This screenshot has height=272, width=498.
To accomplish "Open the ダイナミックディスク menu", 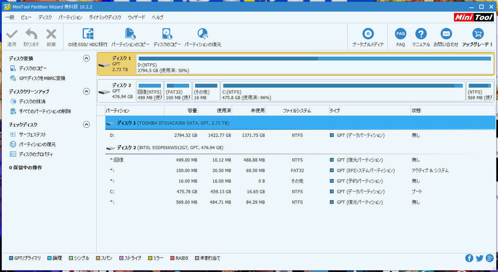I will pos(105,17).
